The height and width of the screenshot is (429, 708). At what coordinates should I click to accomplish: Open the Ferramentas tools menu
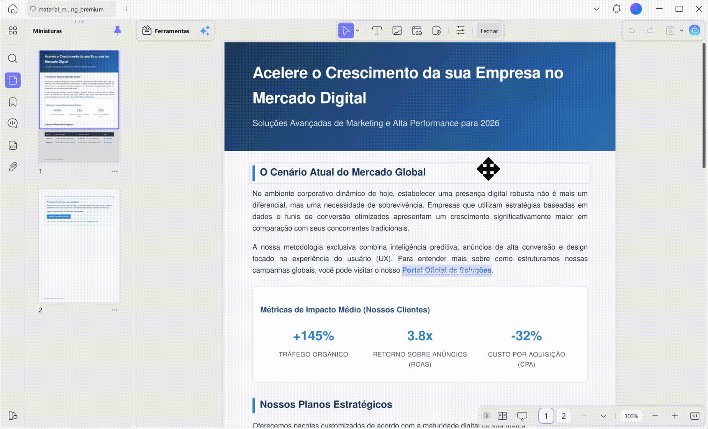coord(166,31)
